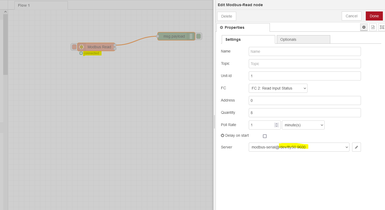Click the Modbus Read node icon
385x210 pixels.
pos(81,47)
